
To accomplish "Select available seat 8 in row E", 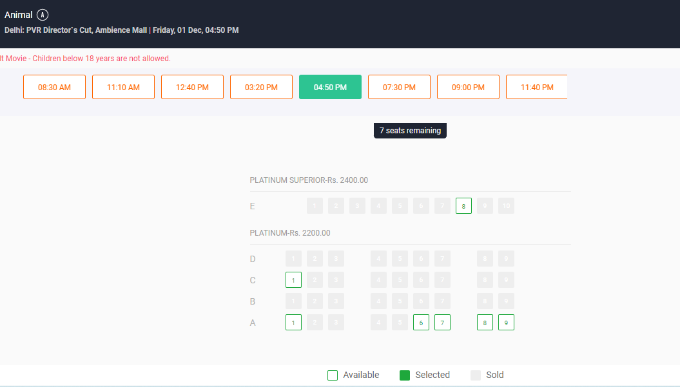I will point(463,206).
